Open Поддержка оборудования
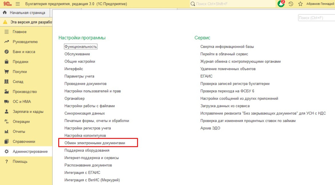 click(87, 150)
